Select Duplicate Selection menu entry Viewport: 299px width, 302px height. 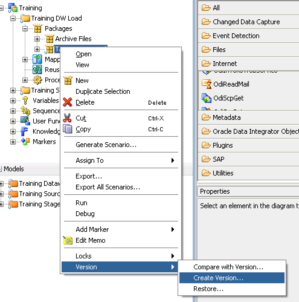(x=121, y=91)
